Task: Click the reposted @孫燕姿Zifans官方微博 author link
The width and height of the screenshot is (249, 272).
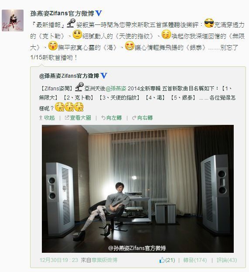Action: pos(69,76)
